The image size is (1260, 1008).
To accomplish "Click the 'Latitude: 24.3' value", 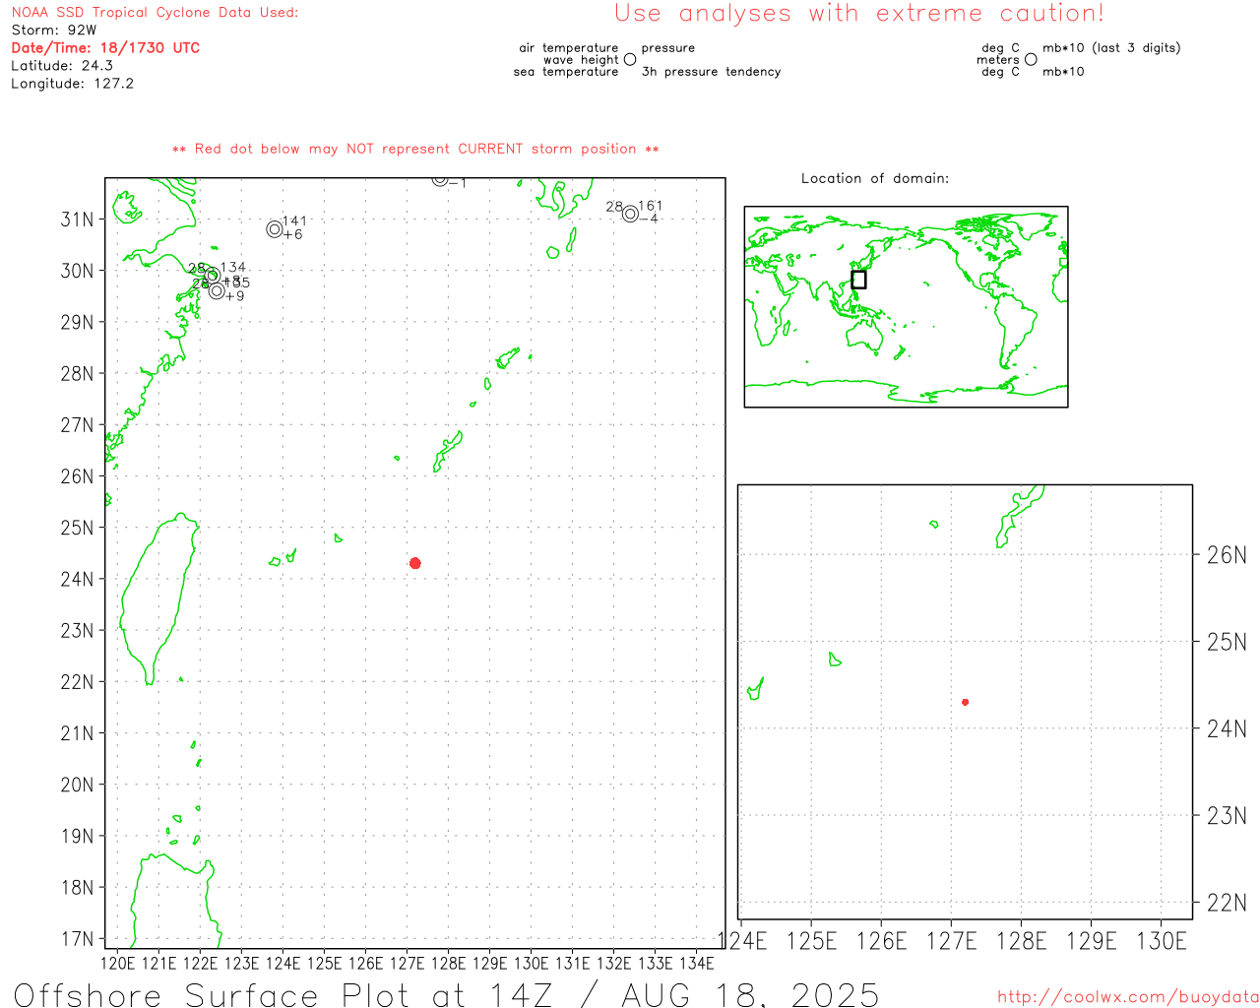I will click(62, 66).
